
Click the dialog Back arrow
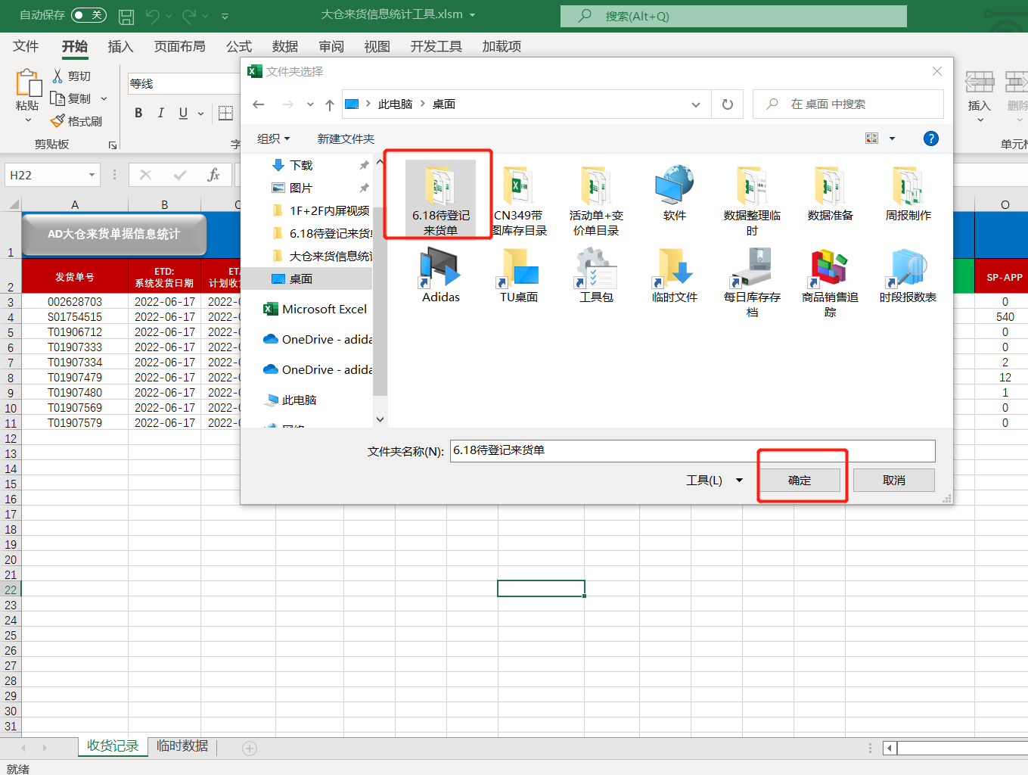coord(259,104)
